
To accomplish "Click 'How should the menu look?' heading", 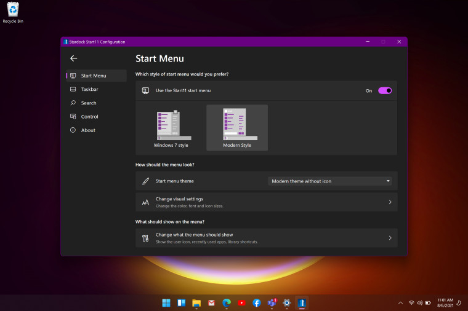I will 165,165.
